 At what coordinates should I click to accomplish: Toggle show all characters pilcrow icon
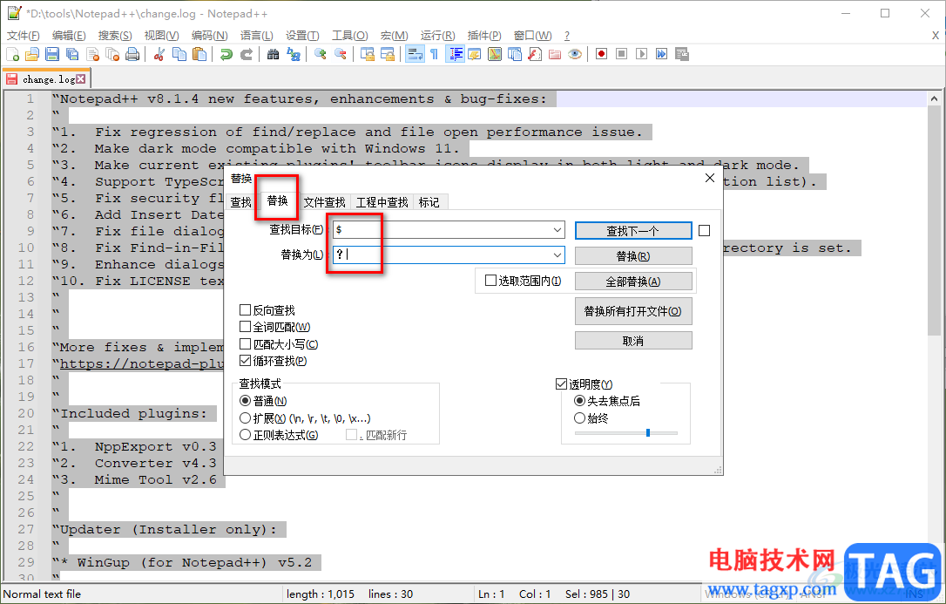click(435, 54)
